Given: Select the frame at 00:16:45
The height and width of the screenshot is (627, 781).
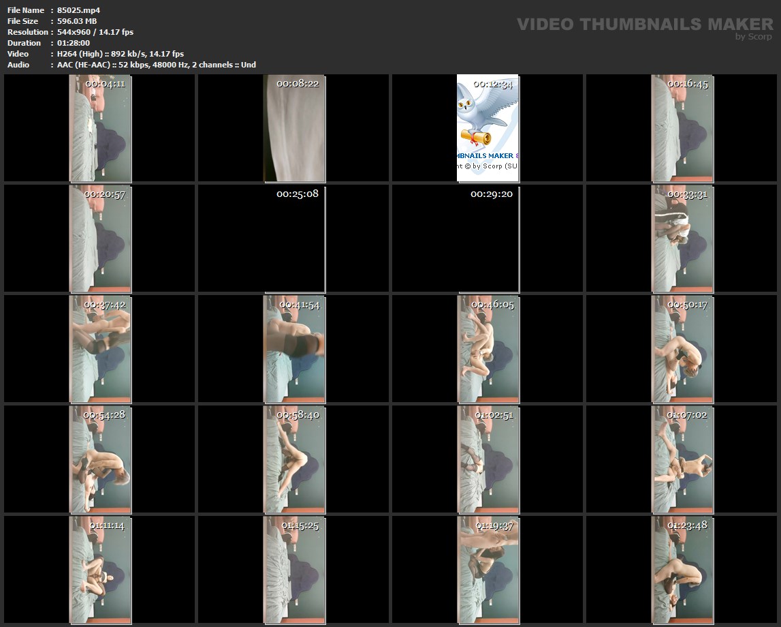Looking at the screenshot, I should [682, 128].
